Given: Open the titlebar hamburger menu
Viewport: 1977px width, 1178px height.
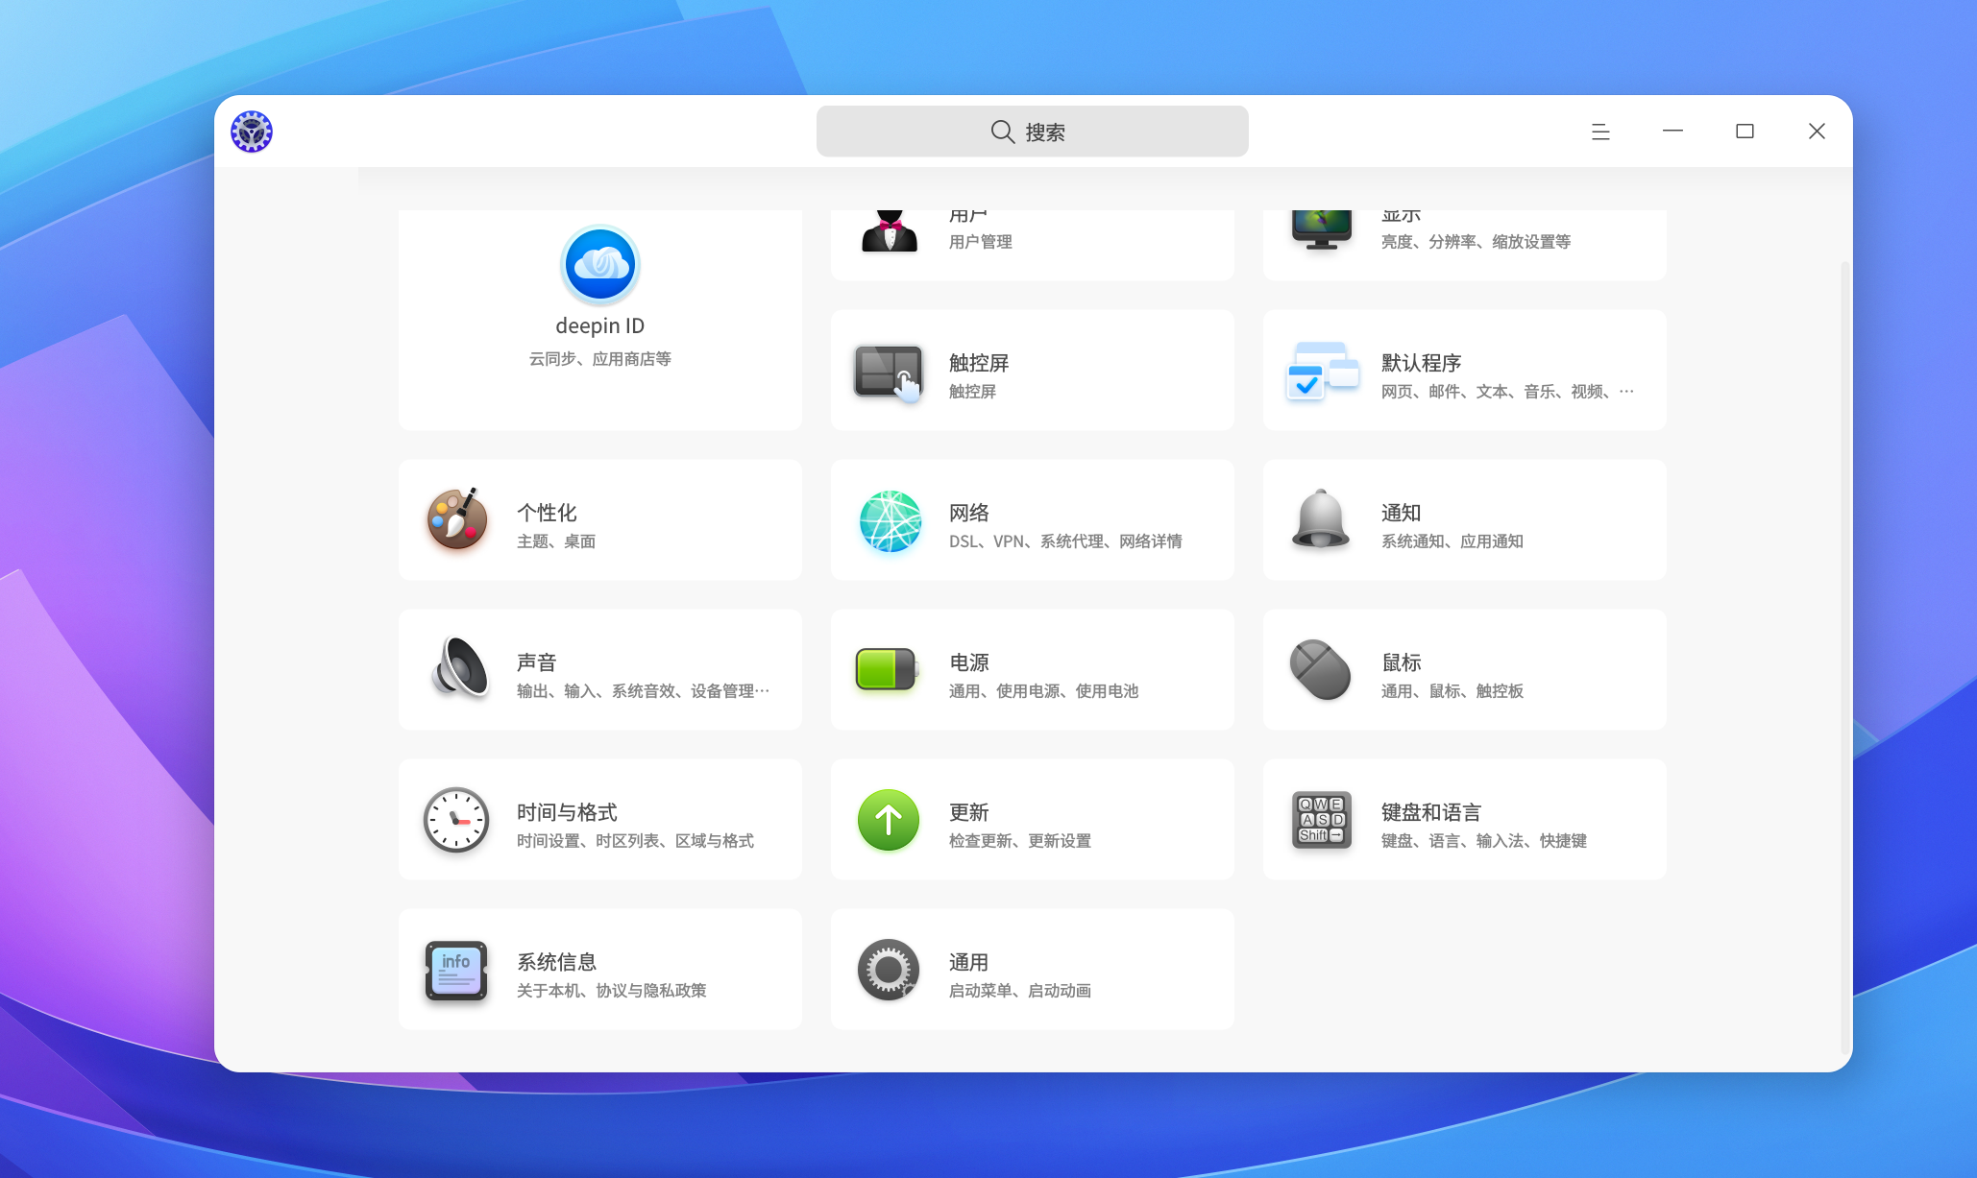Looking at the screenshot, I should point(1600,132).
